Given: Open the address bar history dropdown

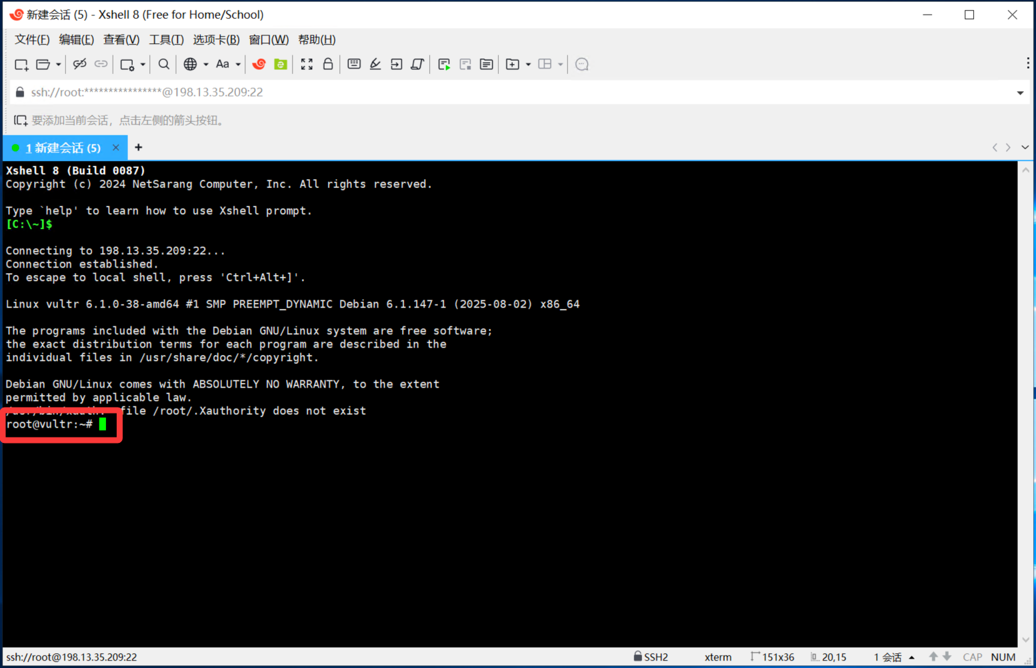Looking at the screenshot, I should click(1020, 93).
